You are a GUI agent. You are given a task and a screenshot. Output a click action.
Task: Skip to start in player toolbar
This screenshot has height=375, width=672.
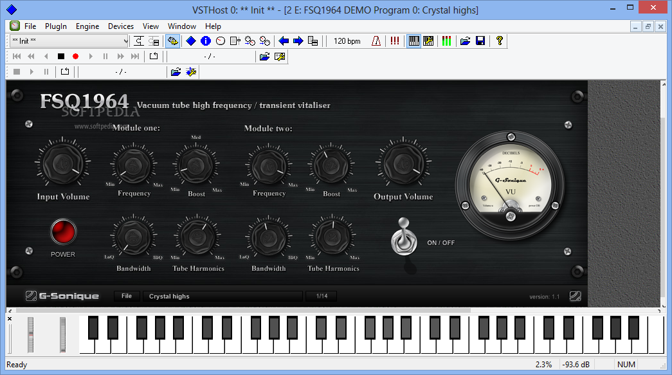pos(17,56)
